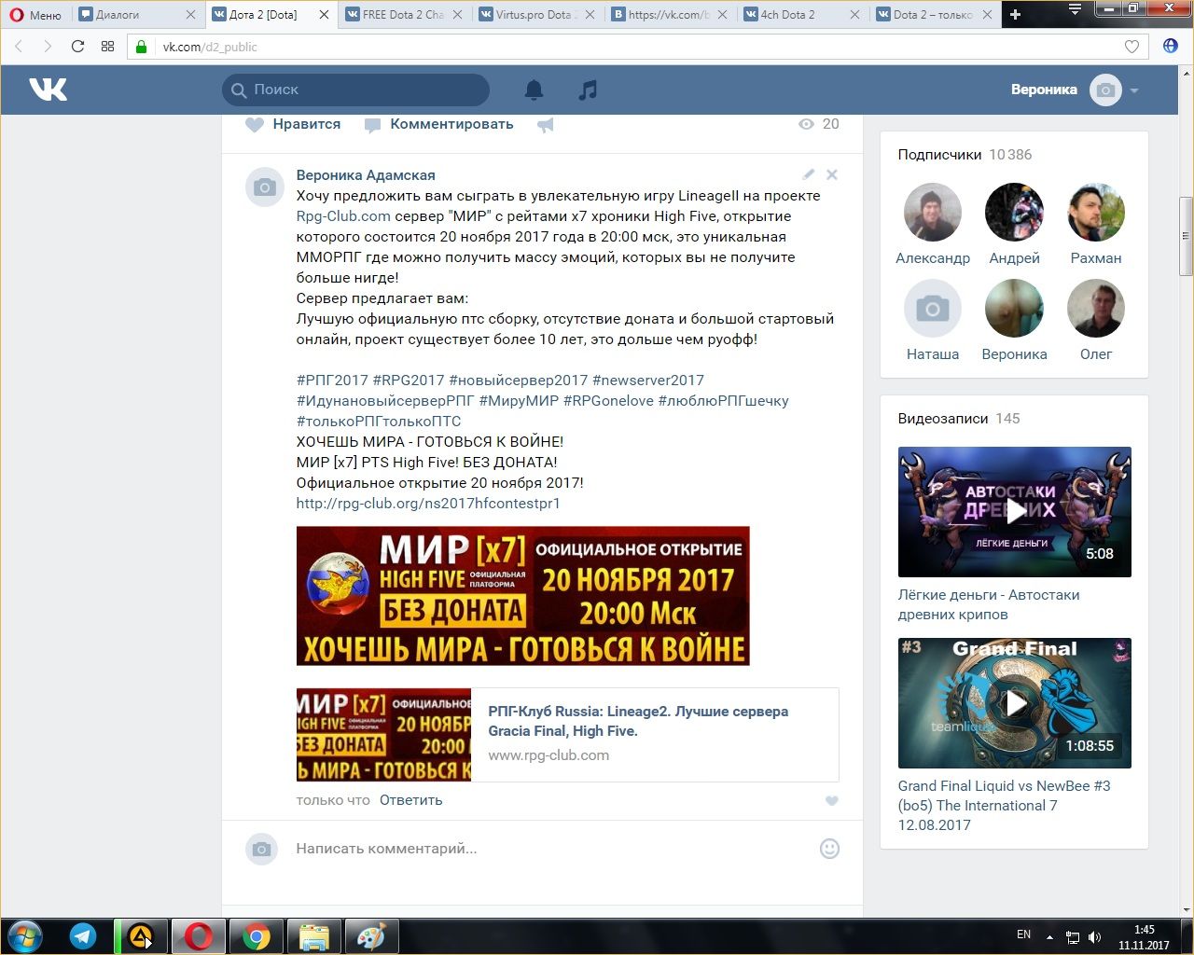Click the #МируМИР hashtag
The image size is (1194, 955).
(x=519, y=401)
